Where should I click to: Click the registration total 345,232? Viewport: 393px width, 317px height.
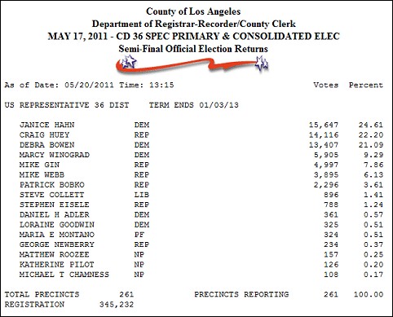[x=117, y=305]
